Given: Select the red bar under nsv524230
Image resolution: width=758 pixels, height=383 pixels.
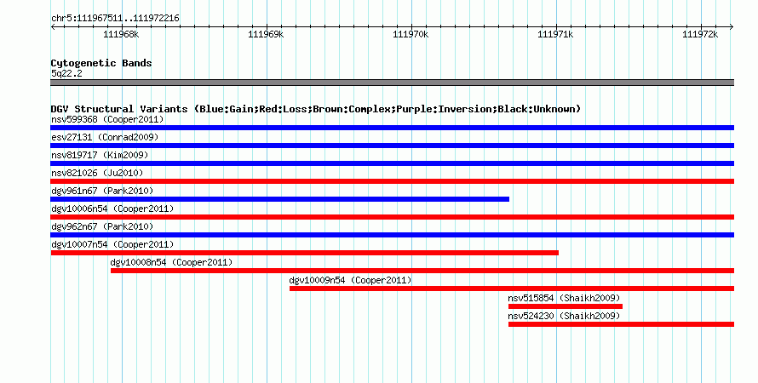Looking at the screenshot, I should click(x=621, y=324).
